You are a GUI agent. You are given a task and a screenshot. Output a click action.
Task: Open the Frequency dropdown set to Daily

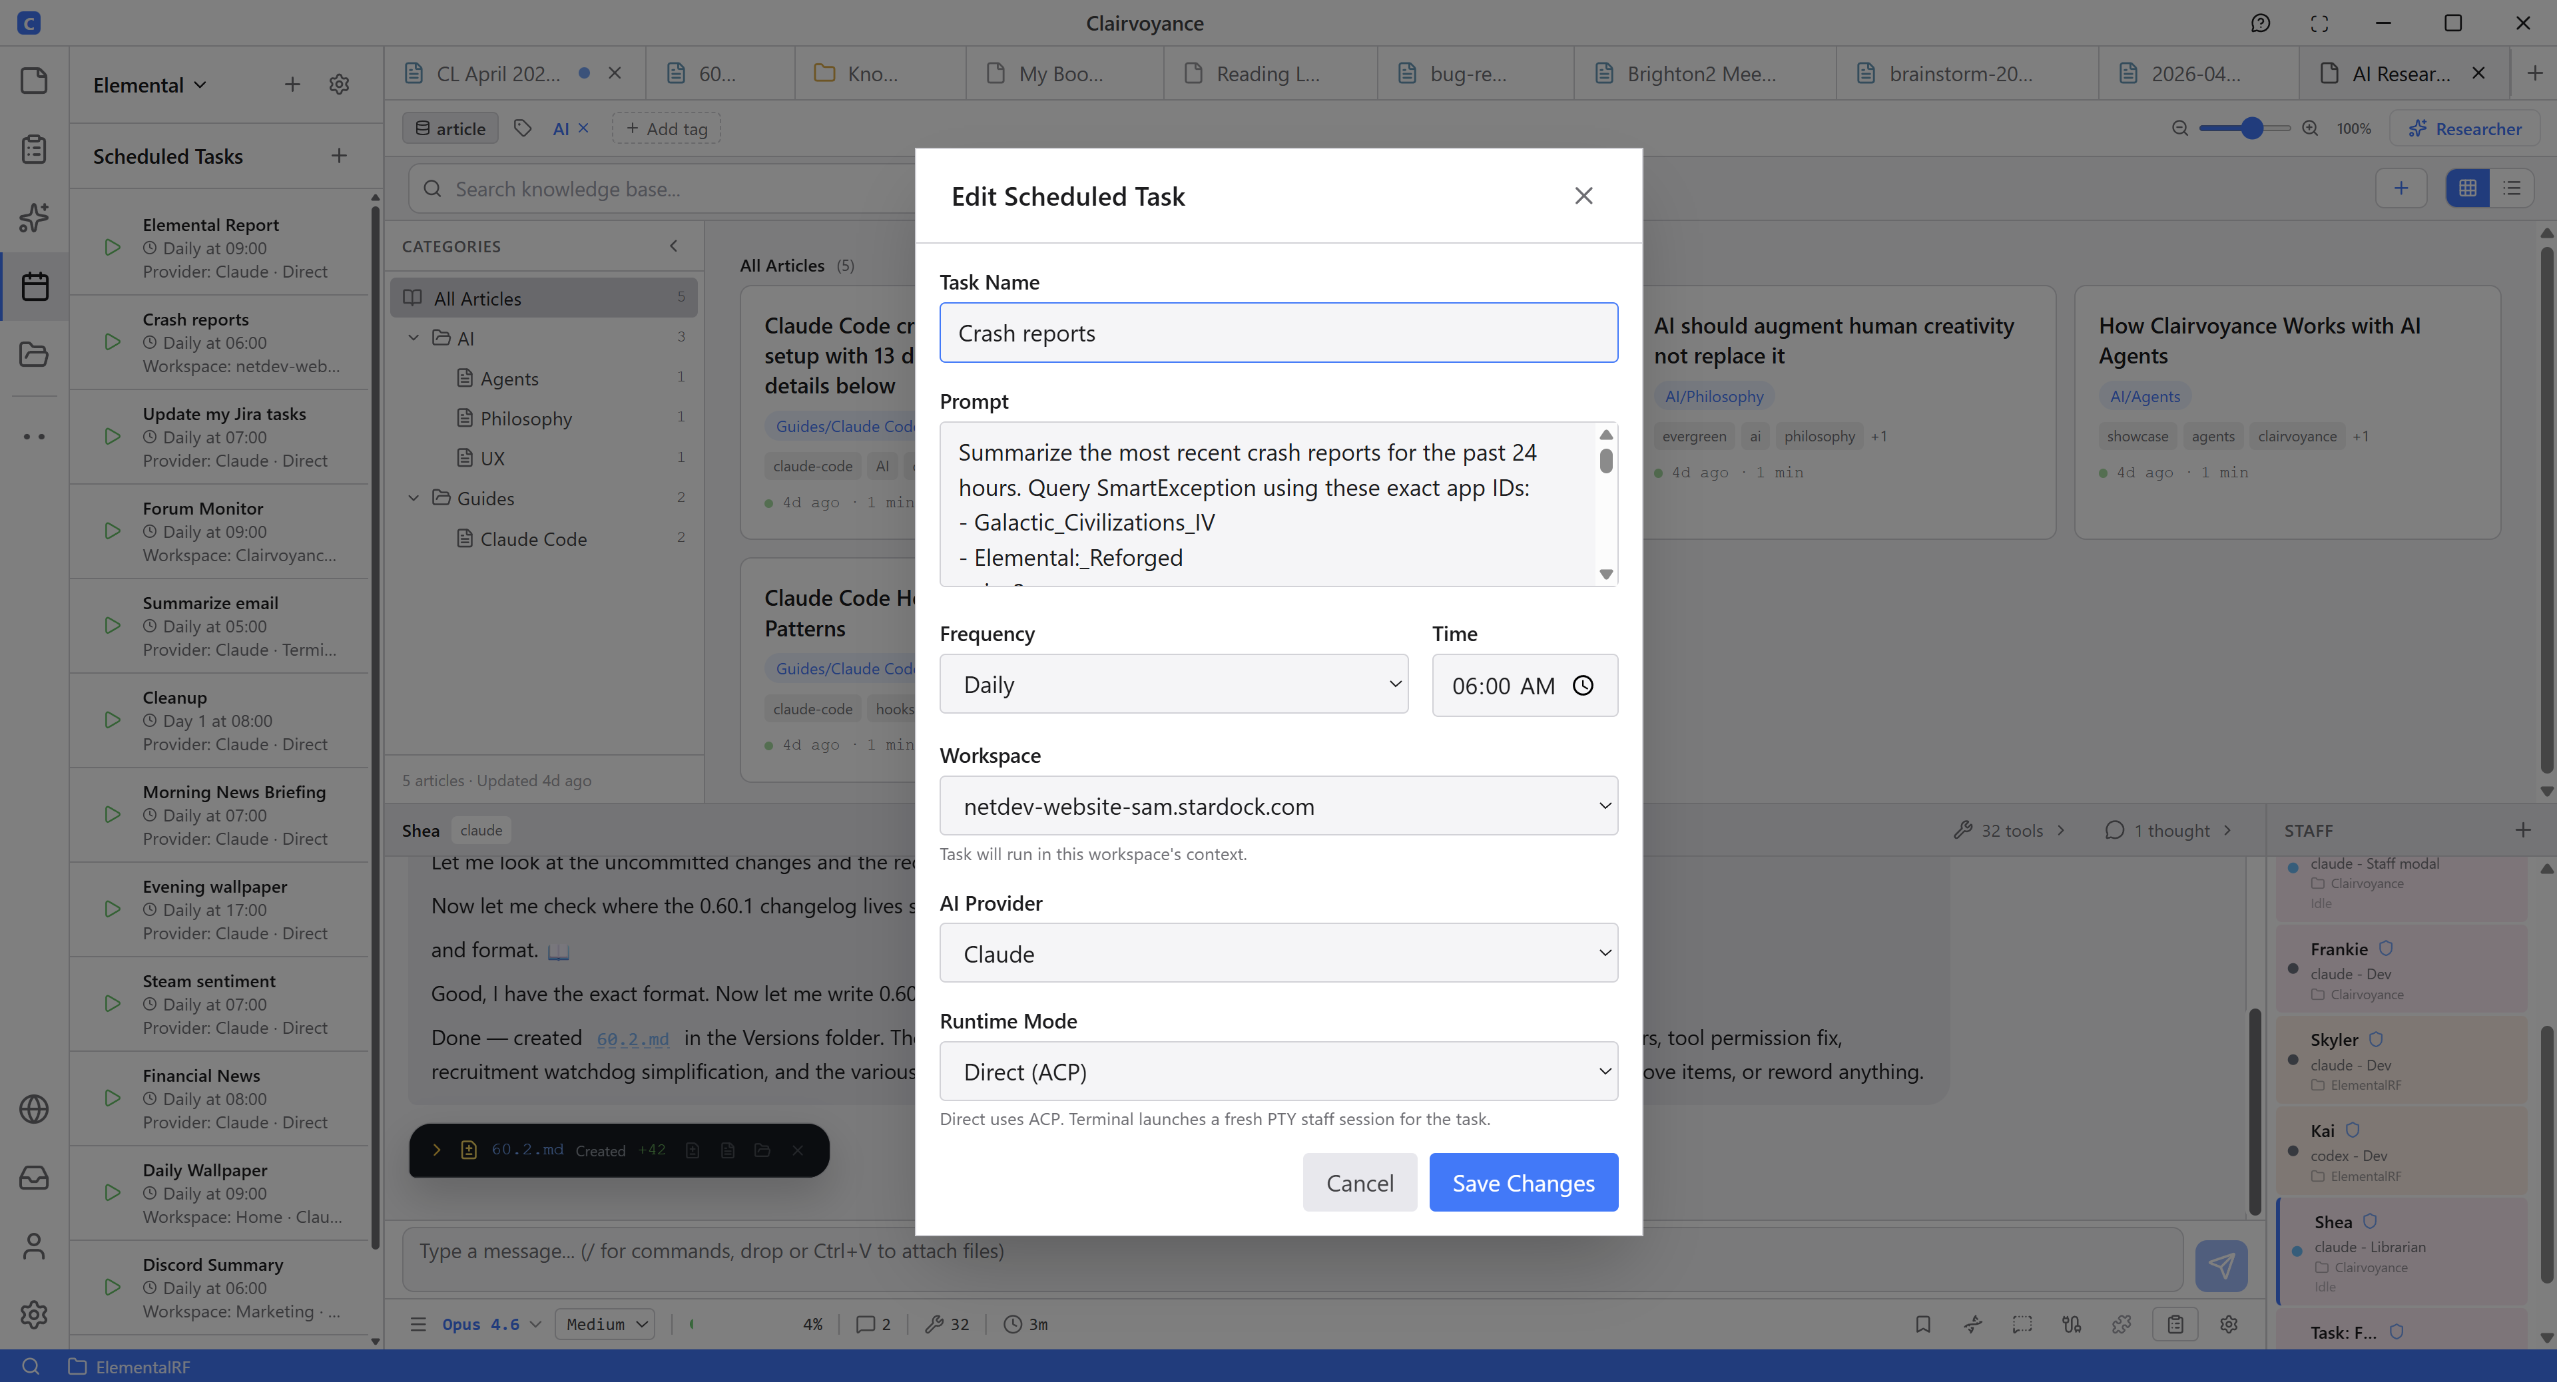coord(1173,684)
